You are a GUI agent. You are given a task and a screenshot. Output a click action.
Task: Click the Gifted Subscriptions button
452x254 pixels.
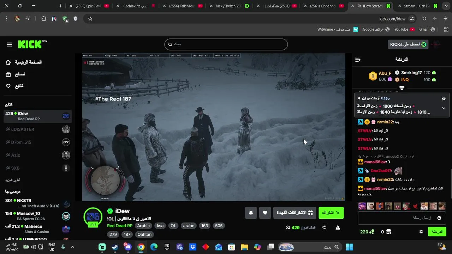coord(295,213)
